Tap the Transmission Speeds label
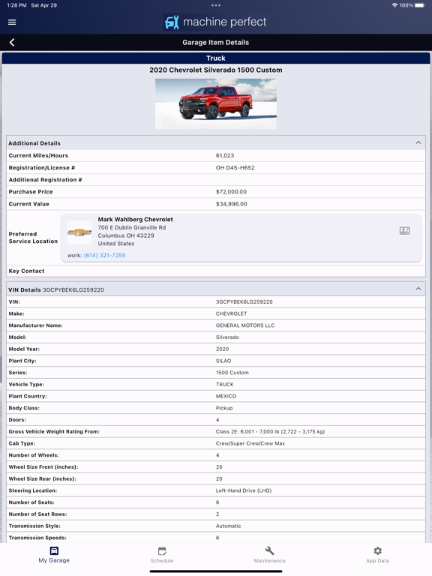Image resolution: width=432 pixels, height=576 pixels. (37, 538)
